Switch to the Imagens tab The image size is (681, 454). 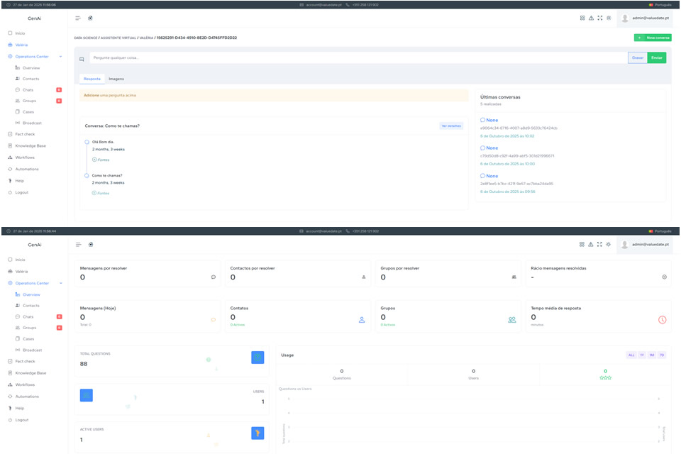tap(116, 79)
